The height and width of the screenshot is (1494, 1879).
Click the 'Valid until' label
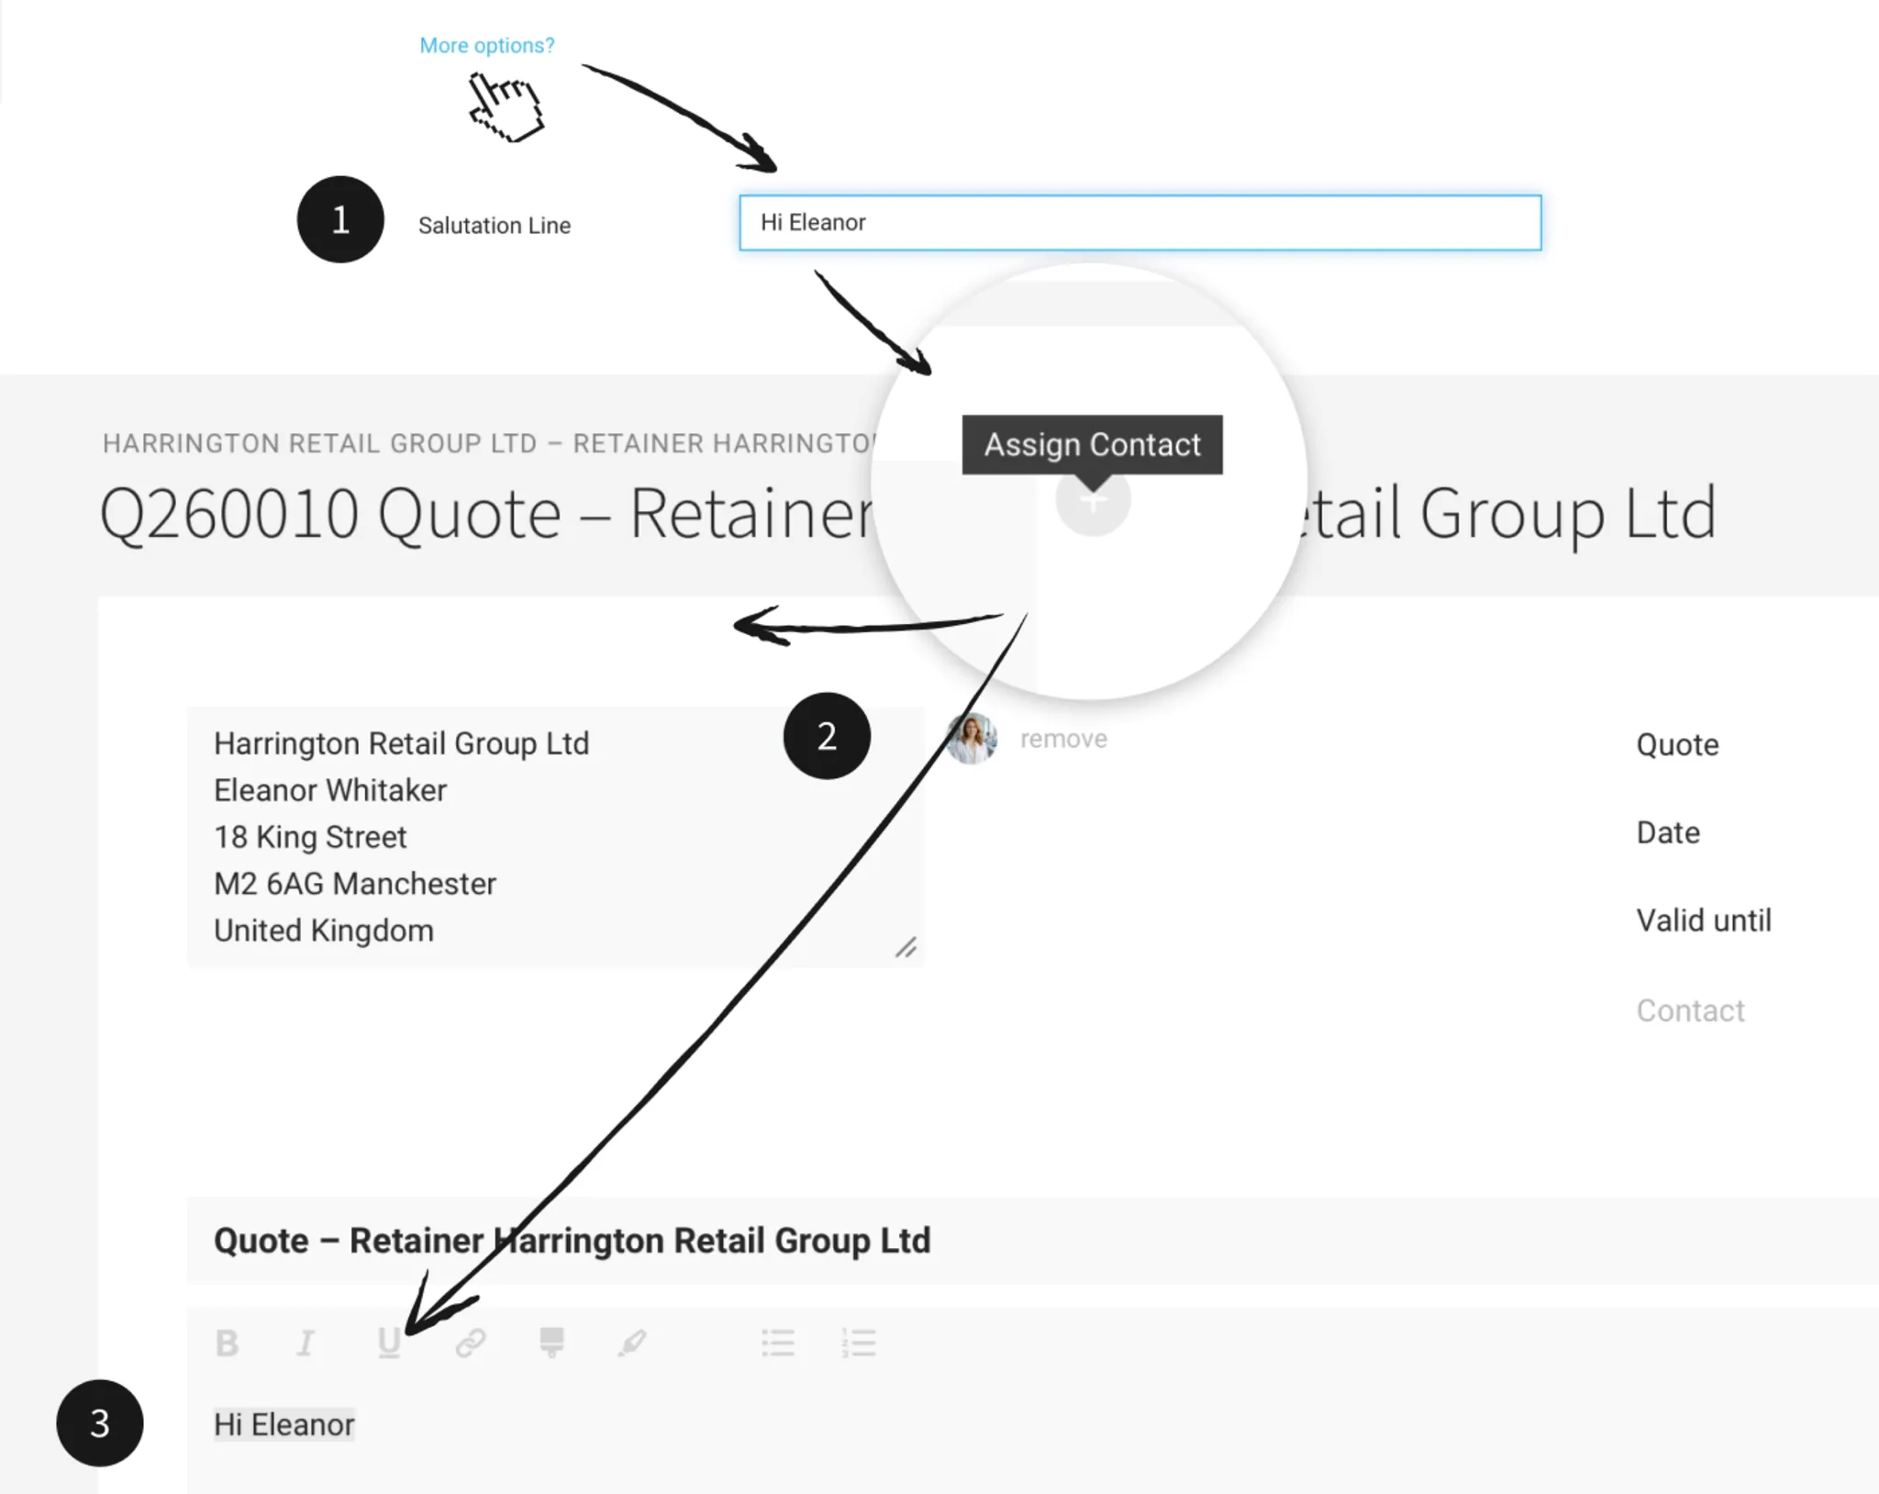coord(1704,920)
